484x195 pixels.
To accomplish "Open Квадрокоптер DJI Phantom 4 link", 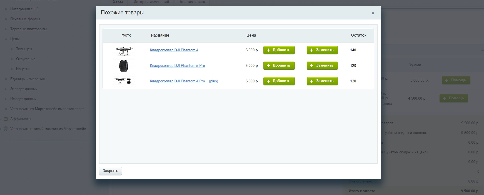I will tap(174, 50).
